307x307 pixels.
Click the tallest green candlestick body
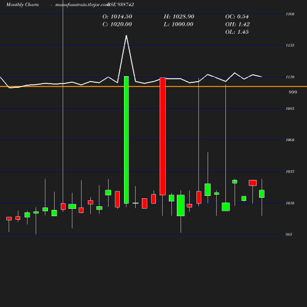(126, 140)
